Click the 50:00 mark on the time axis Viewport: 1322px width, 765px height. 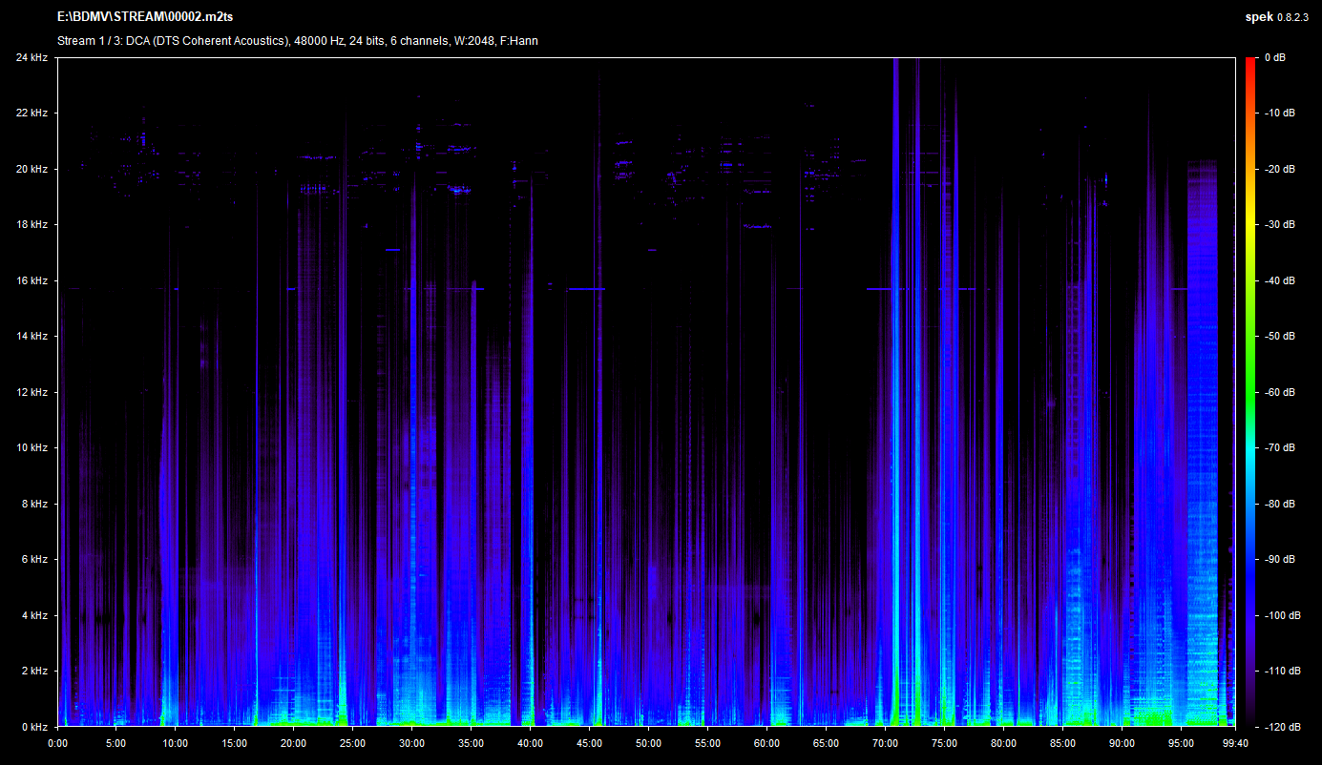pyautogui.click(x=648, y=743)
